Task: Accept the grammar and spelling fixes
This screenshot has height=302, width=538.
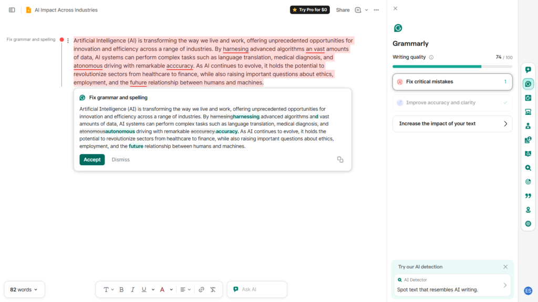Action: click(x=92, y=159)
